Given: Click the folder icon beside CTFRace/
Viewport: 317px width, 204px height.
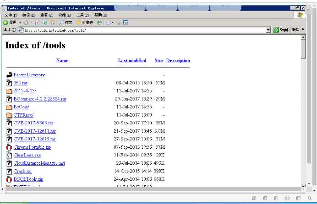Looking at the screenshot, I should 9,115.
